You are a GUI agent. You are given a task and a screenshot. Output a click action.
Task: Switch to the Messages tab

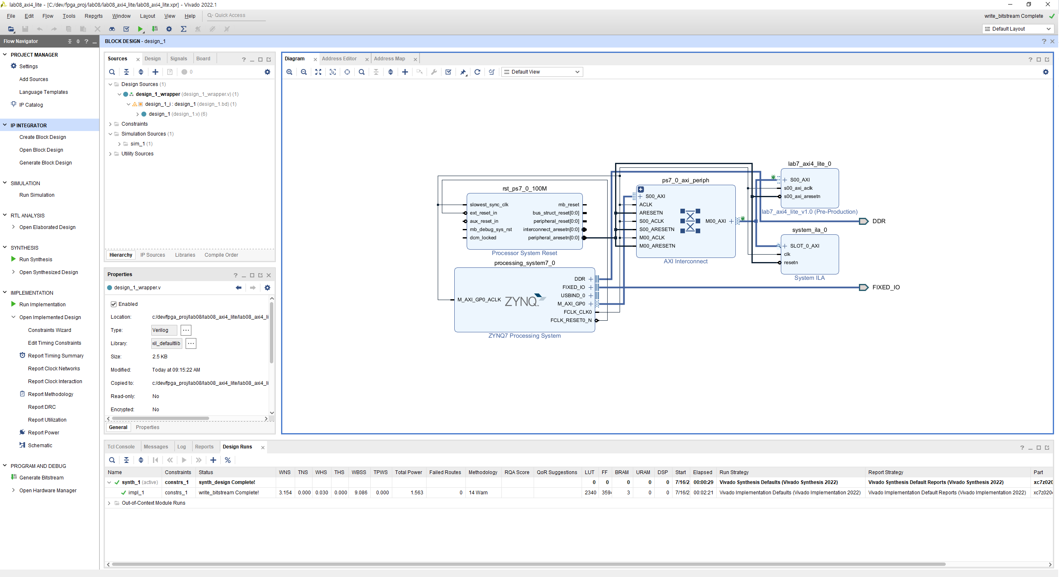[x=156, y=447]
